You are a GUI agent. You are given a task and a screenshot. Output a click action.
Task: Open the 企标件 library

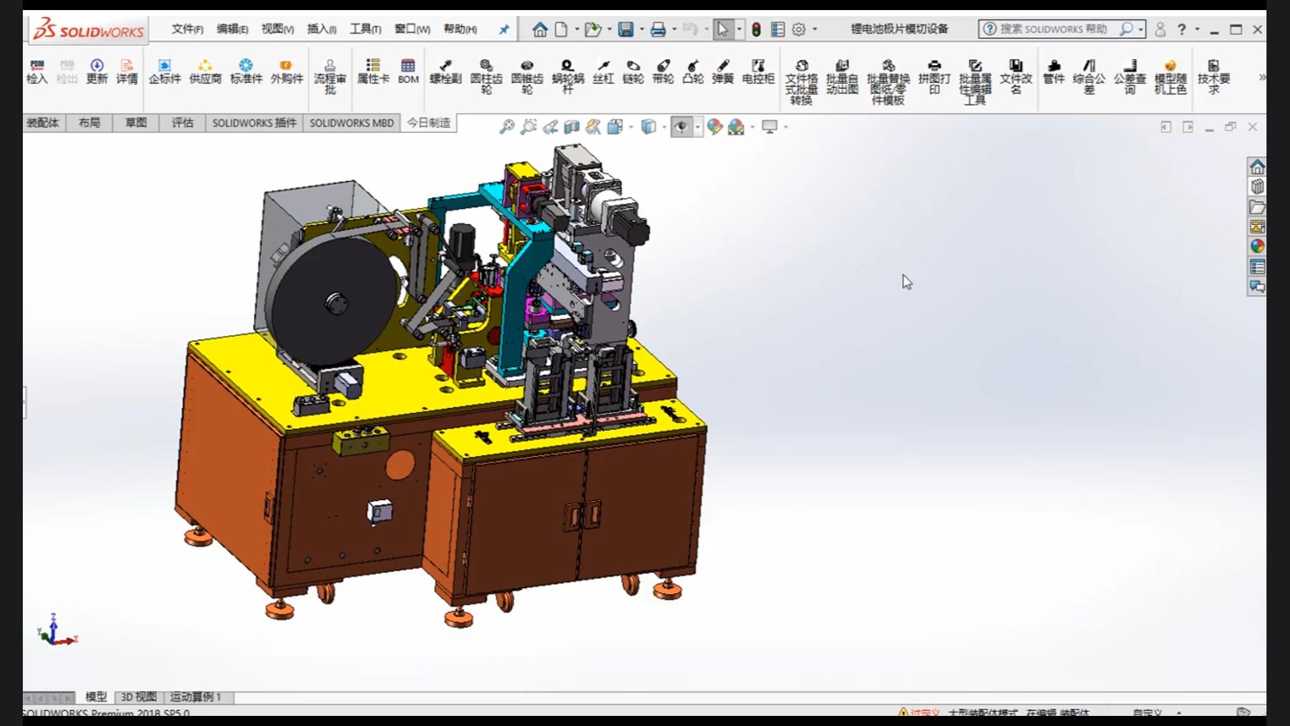(165, 71)
